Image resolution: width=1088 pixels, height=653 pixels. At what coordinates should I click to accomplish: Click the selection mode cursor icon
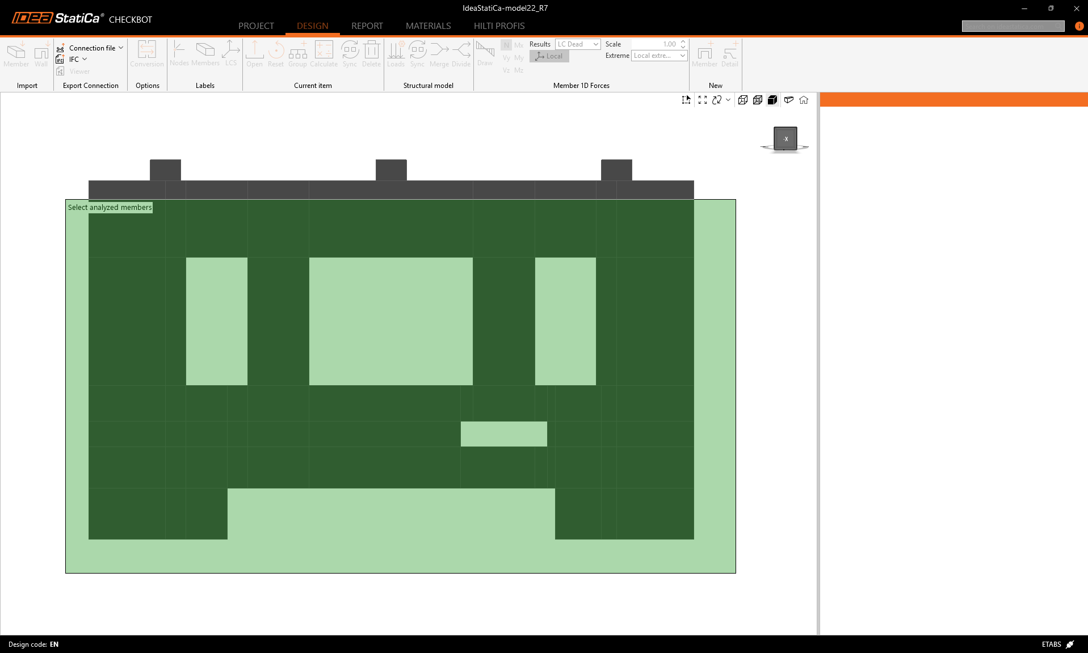coord(686,100)
